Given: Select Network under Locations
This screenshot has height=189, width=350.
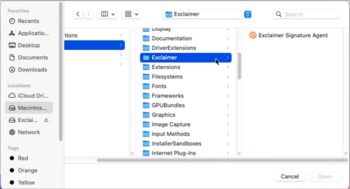Looking at the screenshot, I should (x=29, y=132).
